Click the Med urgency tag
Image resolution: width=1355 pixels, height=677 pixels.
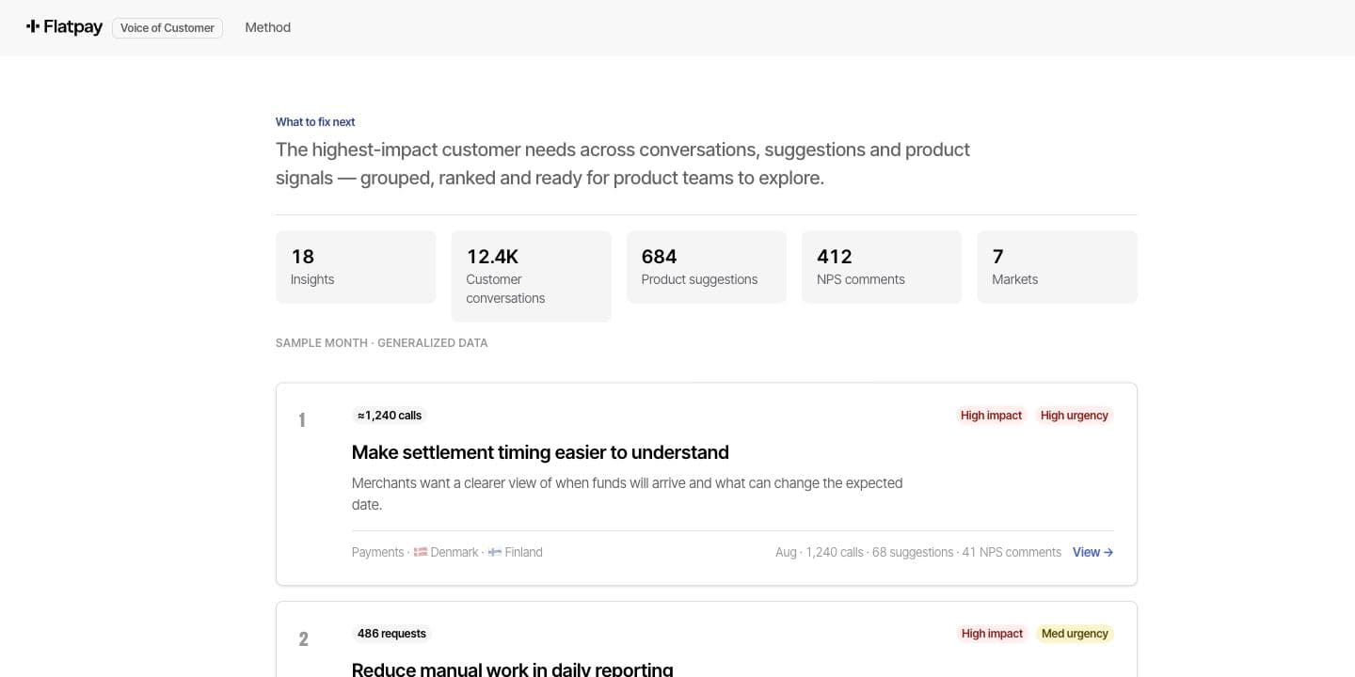click(1075, 633)
